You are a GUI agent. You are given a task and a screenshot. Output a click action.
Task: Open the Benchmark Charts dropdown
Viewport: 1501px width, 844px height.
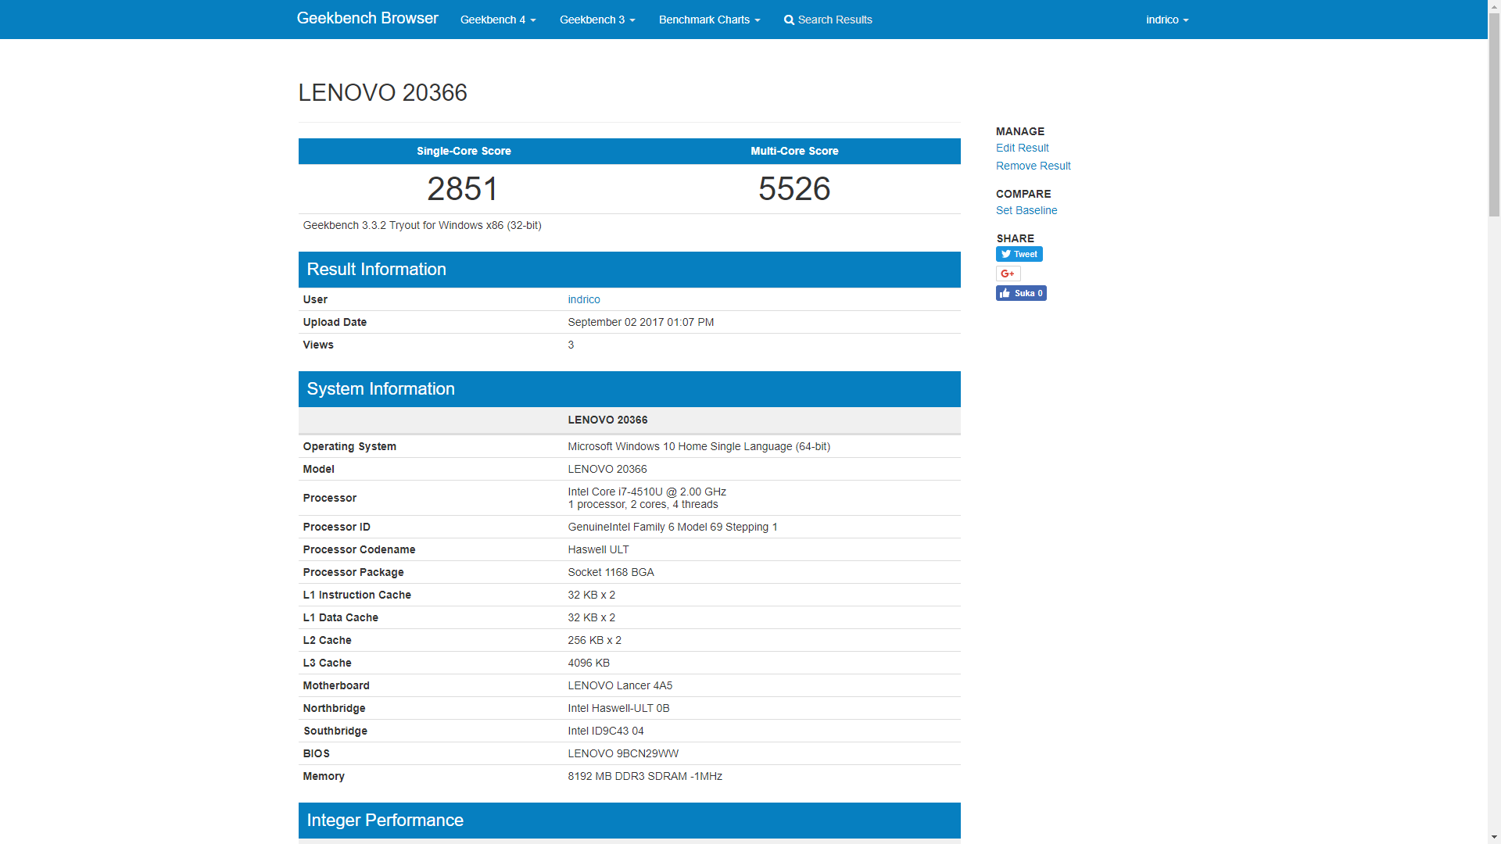point(709,20)
